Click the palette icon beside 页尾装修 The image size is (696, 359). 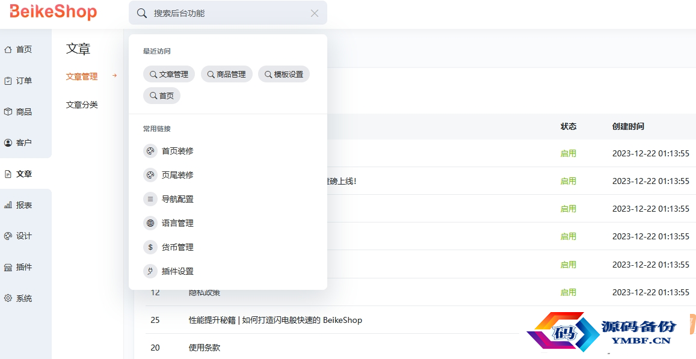click(x=150, y=175)
